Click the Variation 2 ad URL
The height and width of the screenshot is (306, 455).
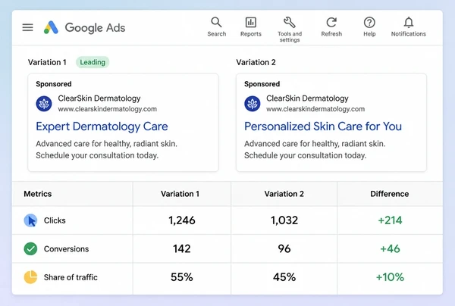point(315,109)
